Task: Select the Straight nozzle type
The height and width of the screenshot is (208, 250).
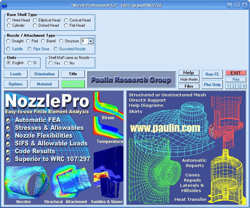Action: (x=8, y=41)
